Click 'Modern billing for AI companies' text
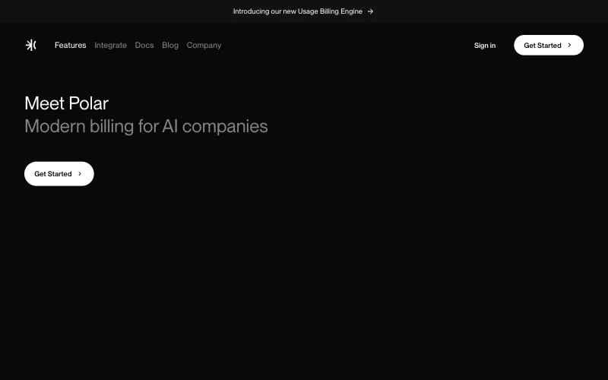The height and width of the screenshot is (380, 608). [x=146, y=126]
